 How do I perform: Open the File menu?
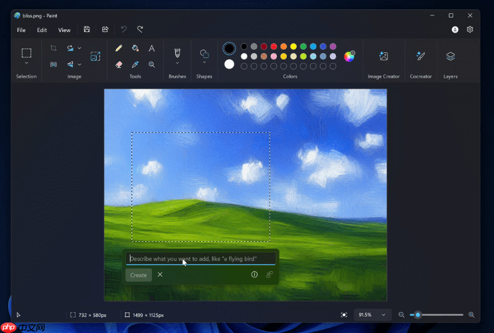click(21, 30)
